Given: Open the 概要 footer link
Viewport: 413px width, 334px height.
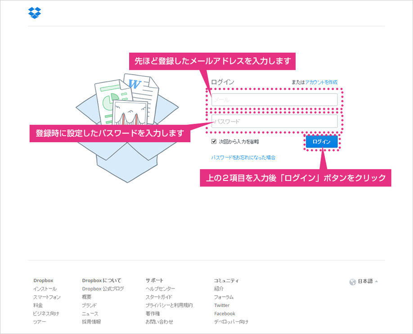Looking at the screenshot, I should pos(87,297).
